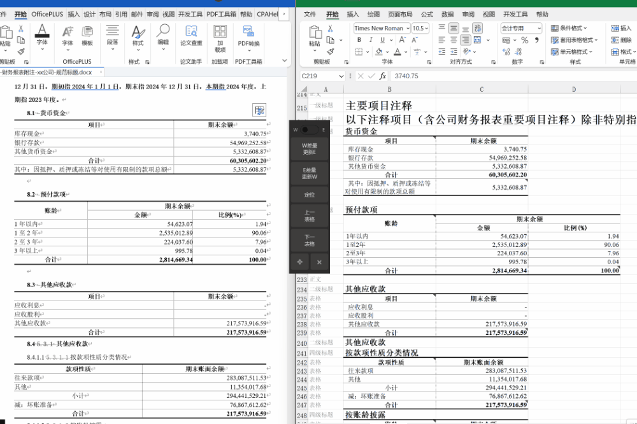
Task: Open 单元格样式 cell styles dropdown
Action: tap(571, 52)
